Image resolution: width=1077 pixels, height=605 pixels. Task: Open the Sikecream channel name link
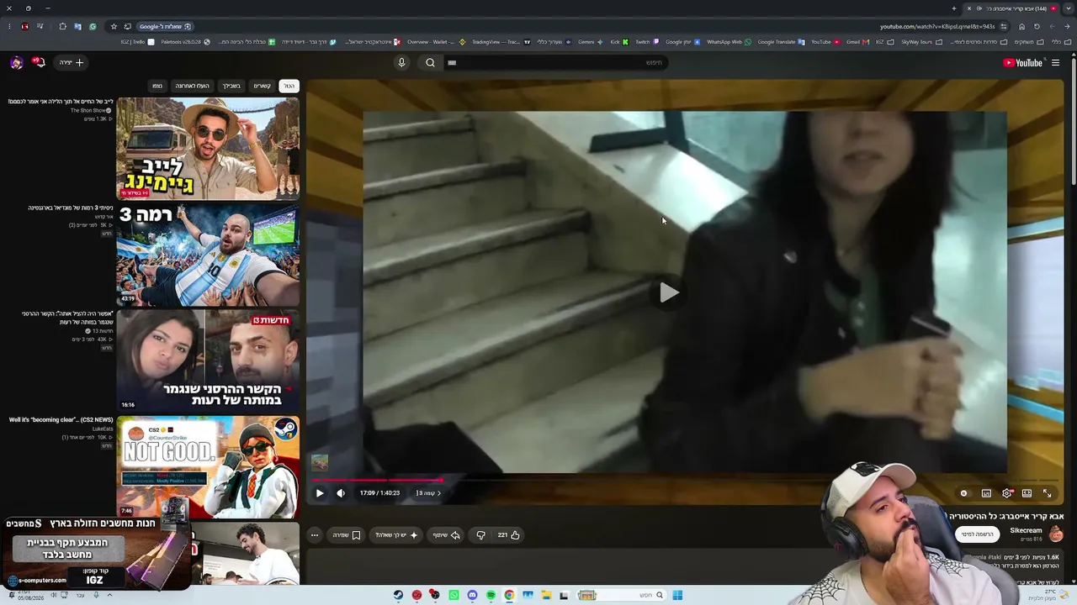tap(1026, 531)
